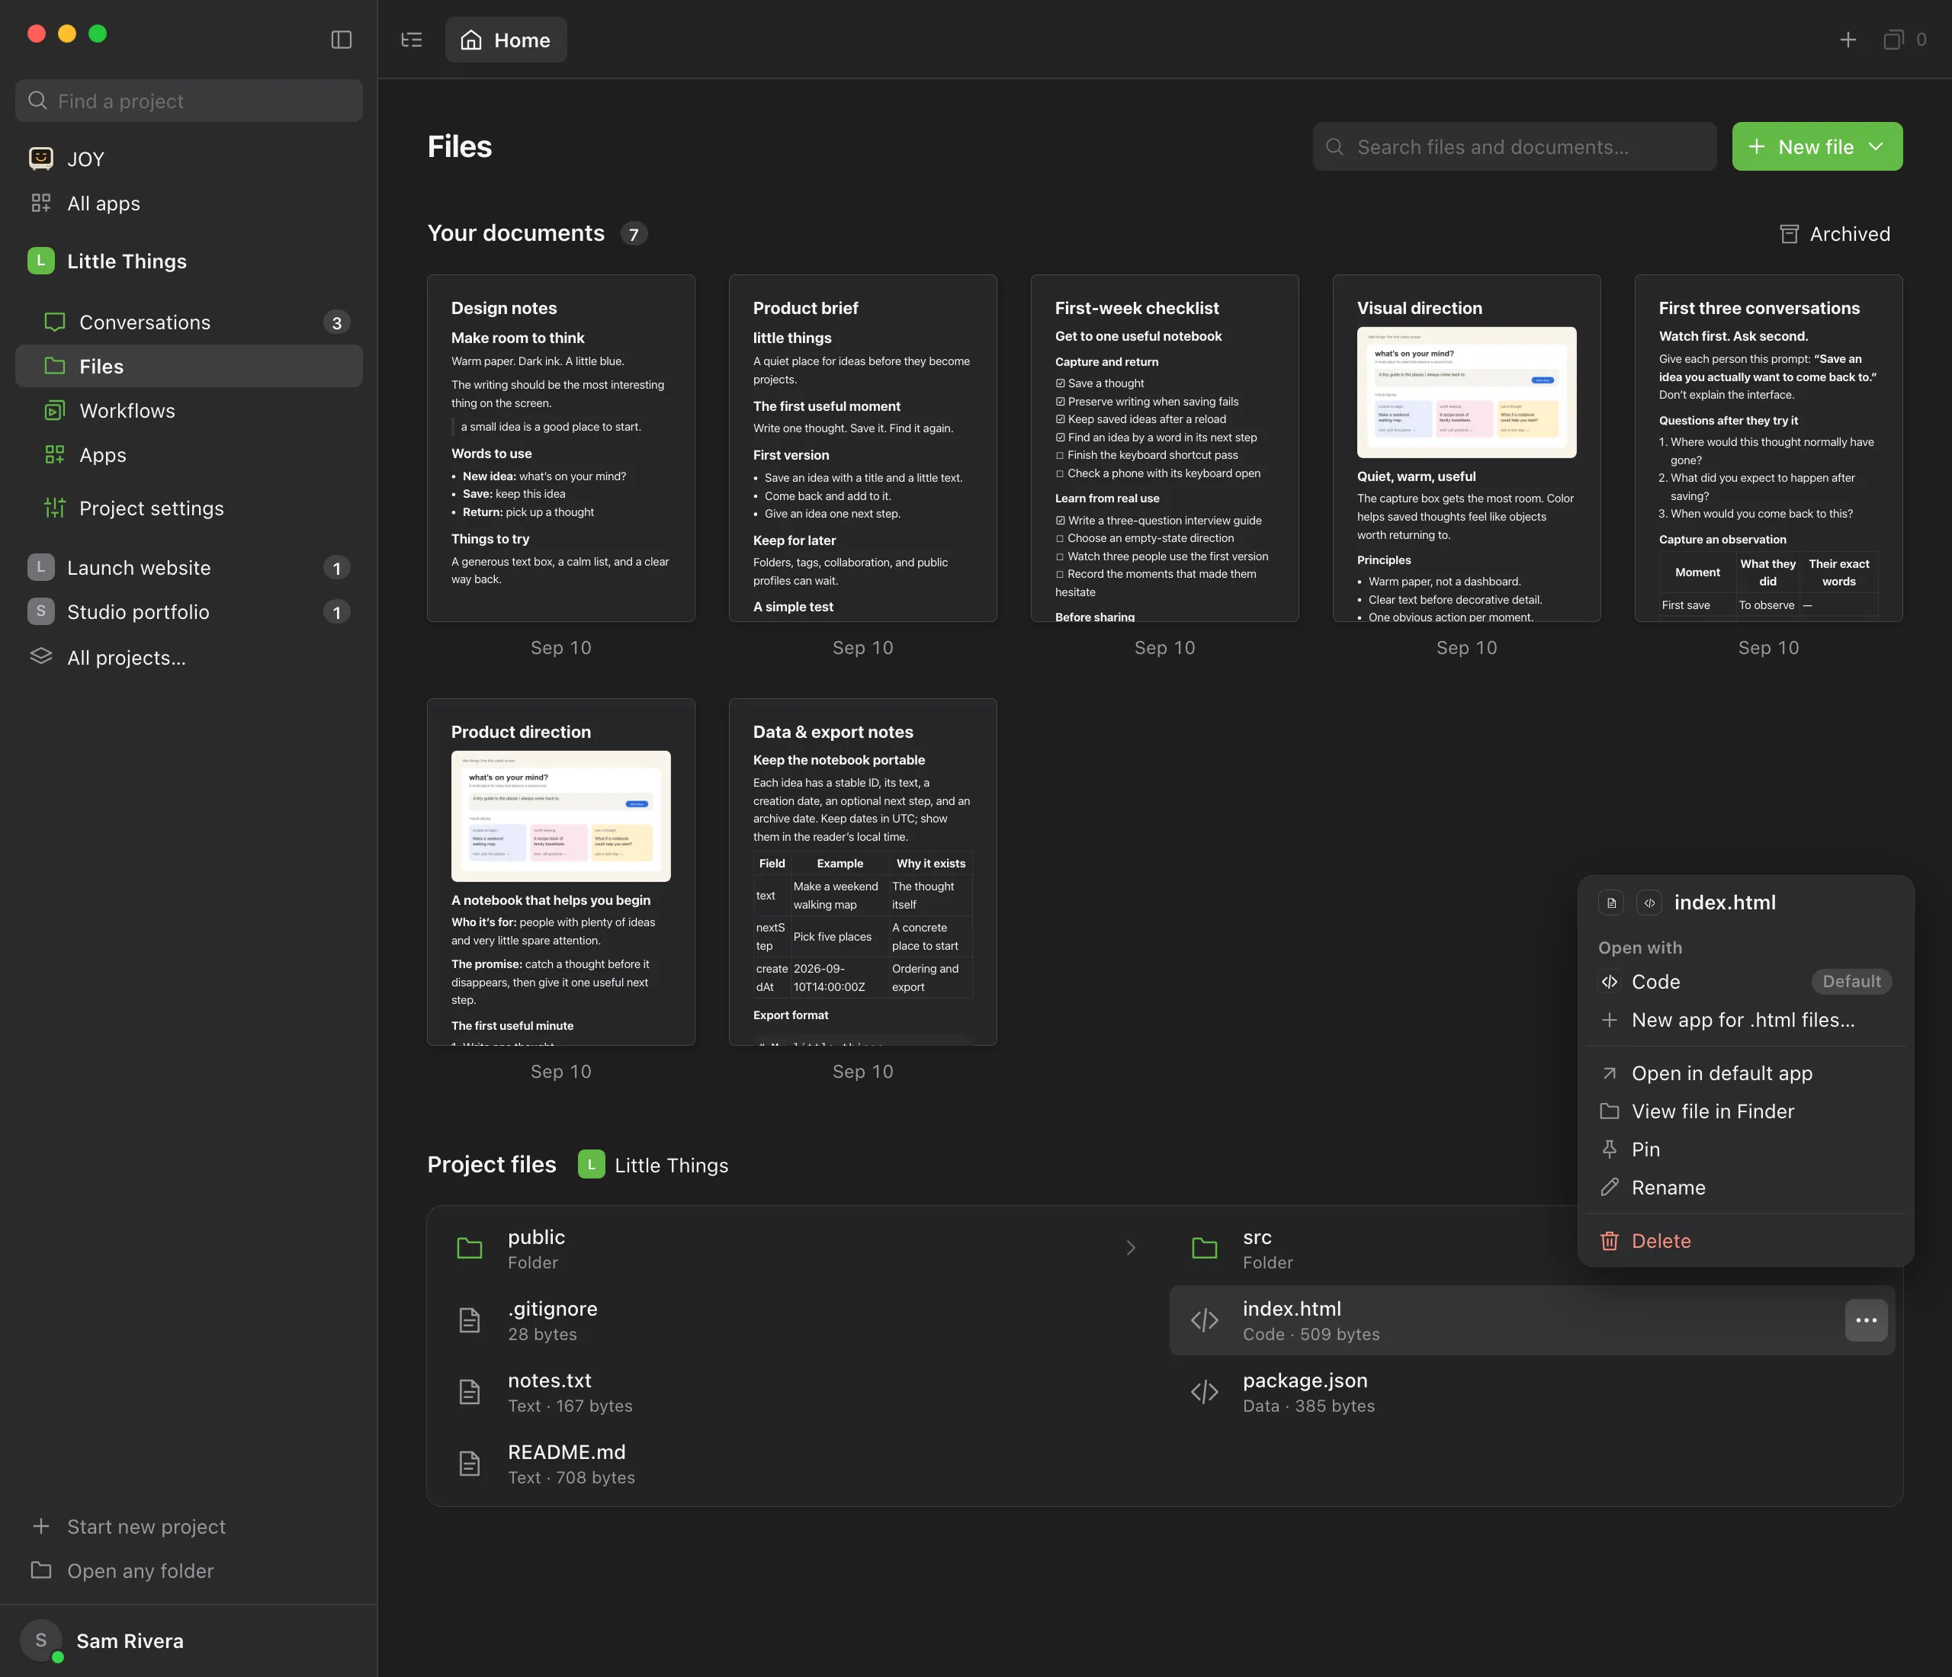Open the JOY assistant entry
The image size is (1952, 1677).
188,159
